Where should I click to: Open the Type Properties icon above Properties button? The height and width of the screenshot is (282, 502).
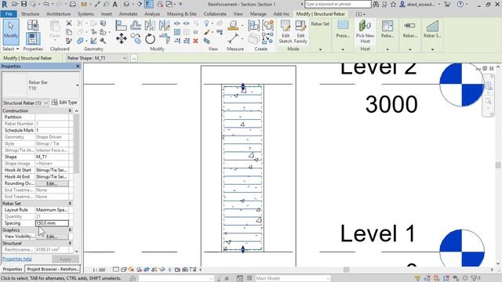33,25
